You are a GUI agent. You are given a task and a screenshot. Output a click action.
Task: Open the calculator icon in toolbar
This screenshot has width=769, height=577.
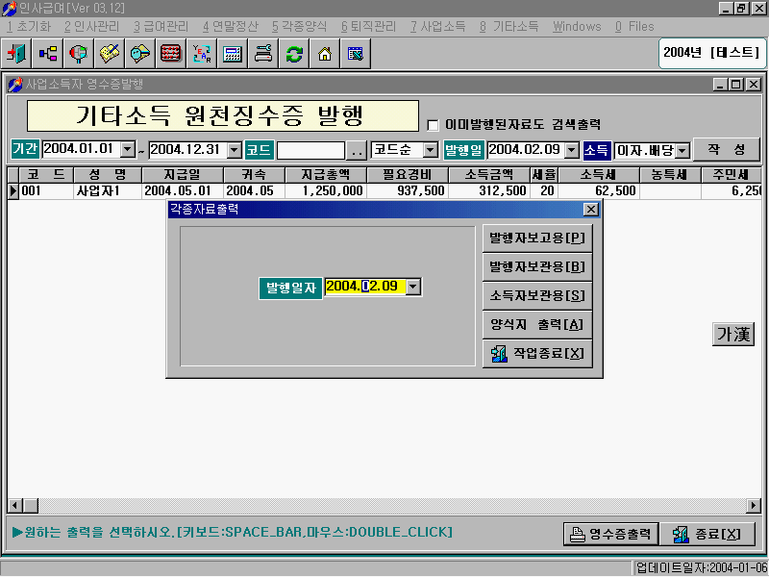coord(233,54)
